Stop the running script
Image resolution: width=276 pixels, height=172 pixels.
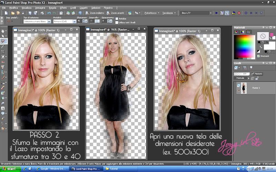click(x=239, y=13)
